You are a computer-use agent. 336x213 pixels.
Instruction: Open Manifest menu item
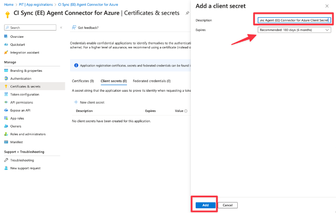(17, 142)
